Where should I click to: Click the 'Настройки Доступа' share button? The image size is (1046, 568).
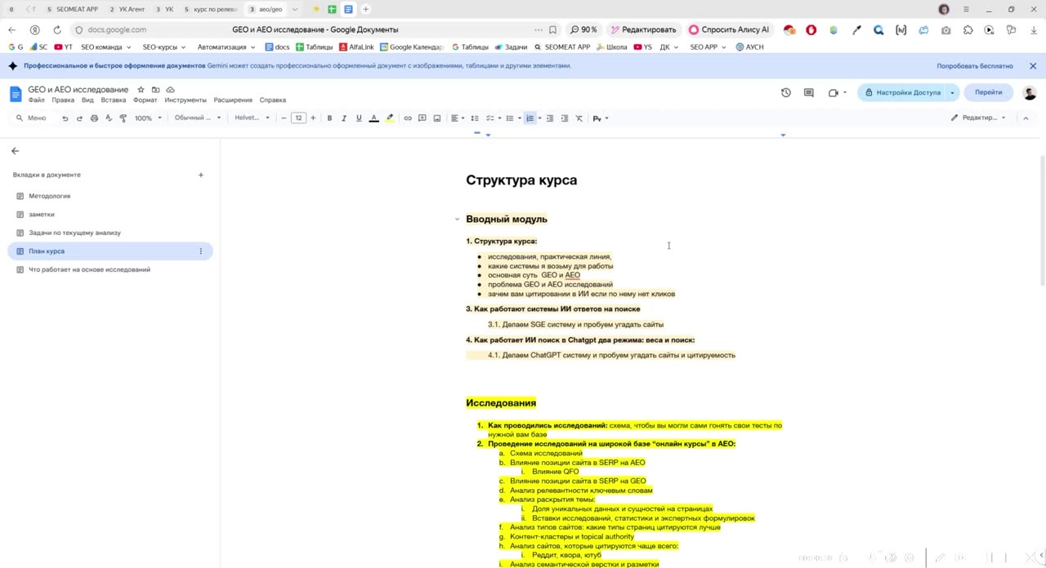coord(903,92)
